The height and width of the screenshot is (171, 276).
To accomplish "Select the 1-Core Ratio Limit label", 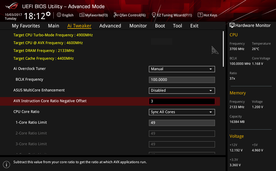I will [x=31, y=122].
